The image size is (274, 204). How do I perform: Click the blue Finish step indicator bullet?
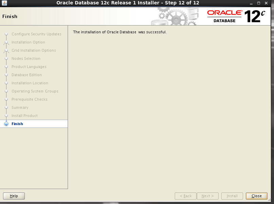coord(6,124)
